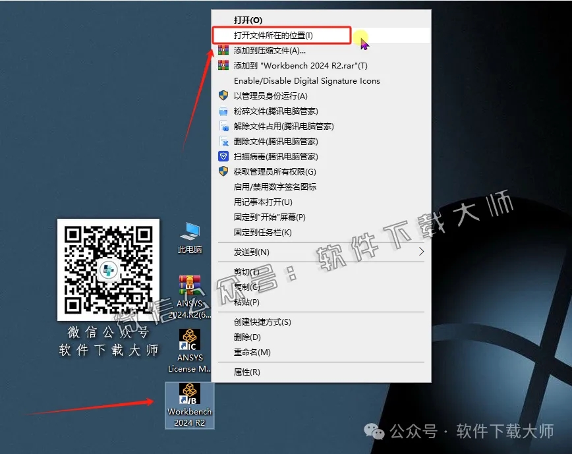Click the 删除文件 Tencent delete icon

click(223, 141)
